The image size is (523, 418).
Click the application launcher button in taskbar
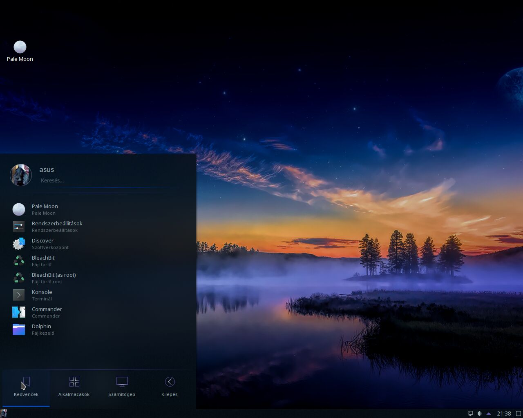[4, 414]
